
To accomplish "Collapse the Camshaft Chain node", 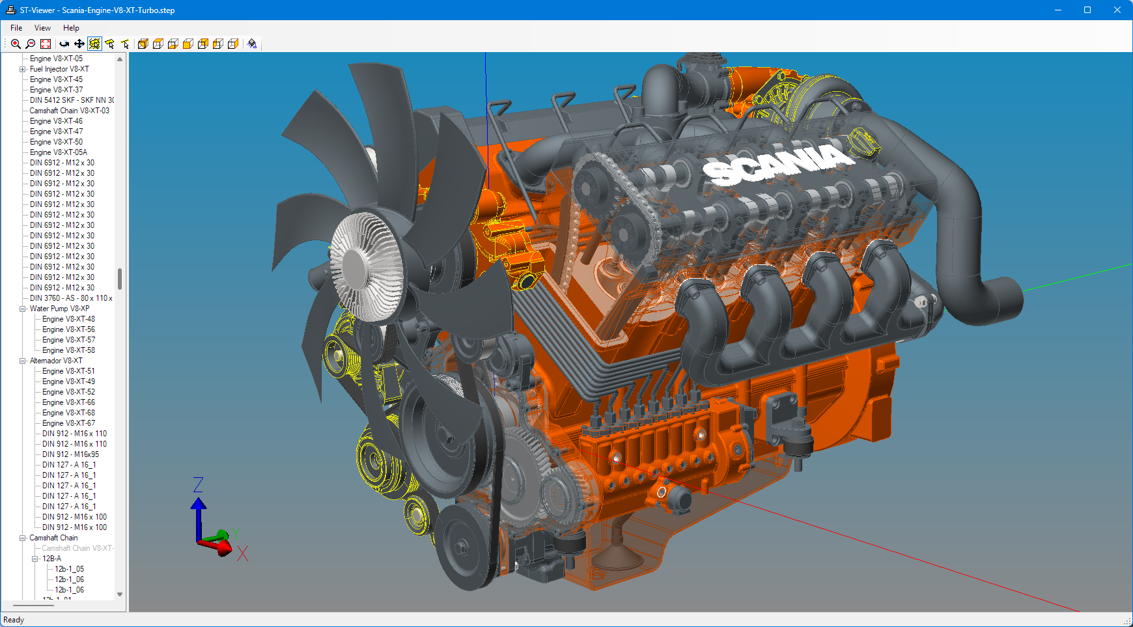I will [x=23, y=538].
